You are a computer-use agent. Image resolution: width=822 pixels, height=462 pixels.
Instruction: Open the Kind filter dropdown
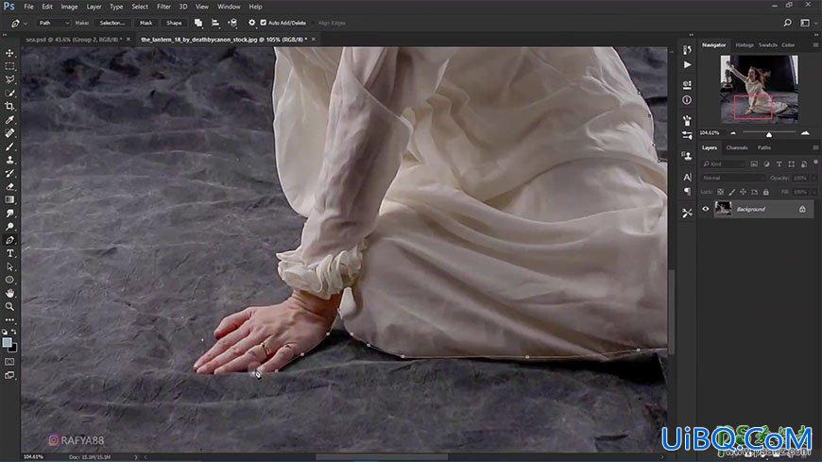723,164
